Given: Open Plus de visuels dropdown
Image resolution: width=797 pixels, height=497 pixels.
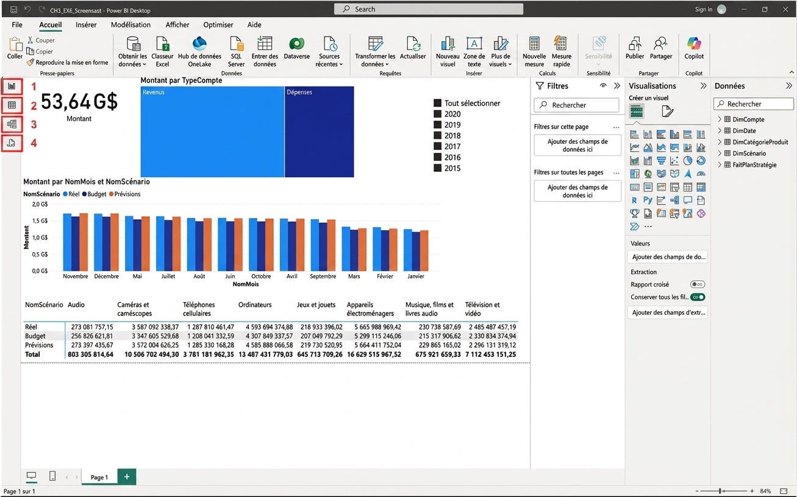Looking at the screenshot, I should [x=501, y=52].
